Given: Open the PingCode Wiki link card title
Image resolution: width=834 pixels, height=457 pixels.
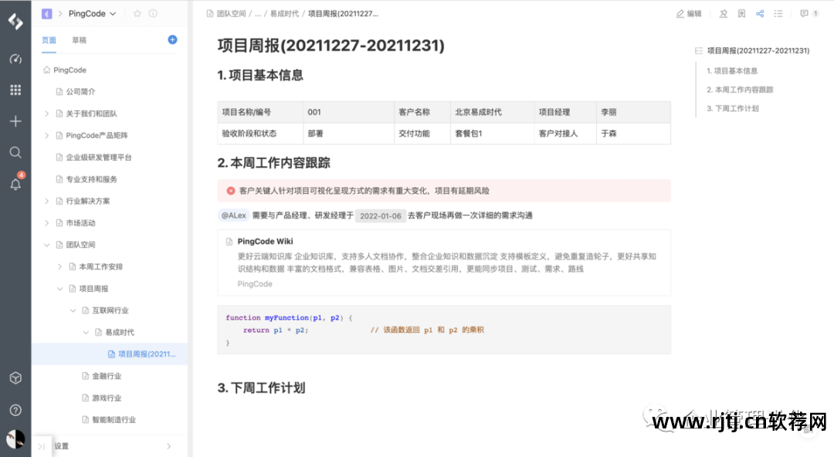Looking at the screenshot, I should [265, 242].
